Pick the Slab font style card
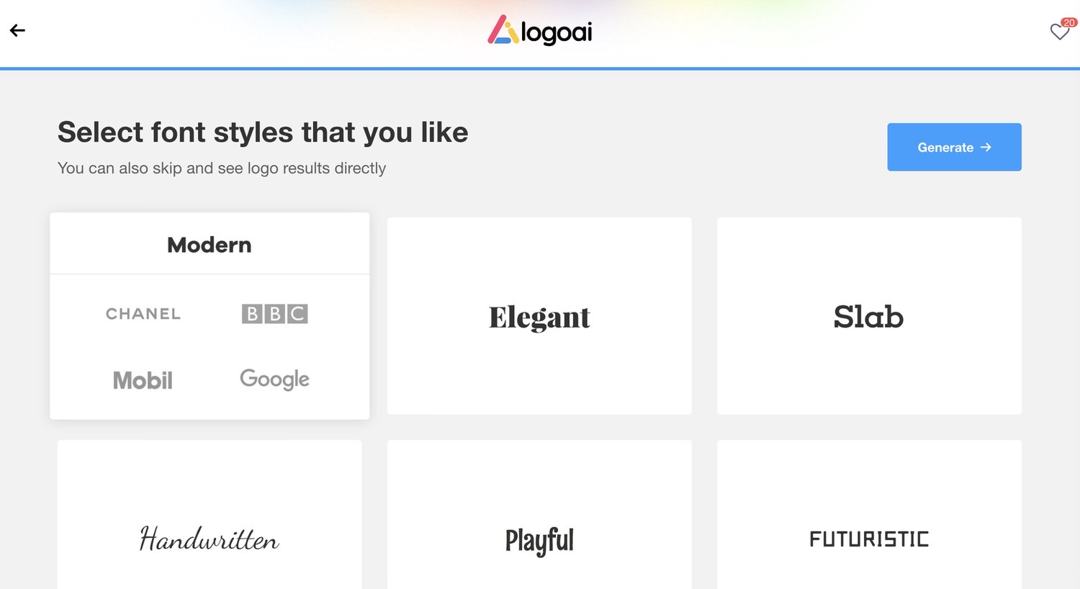This screenshot has height=589, width=1080. pos(869,315)
